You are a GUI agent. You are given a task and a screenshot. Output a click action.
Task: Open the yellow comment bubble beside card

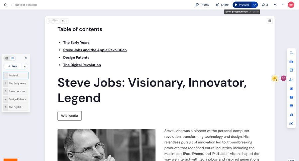point(274,78)
